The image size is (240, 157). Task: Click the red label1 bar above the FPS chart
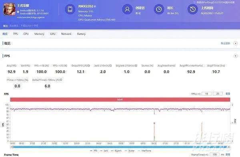120,99
